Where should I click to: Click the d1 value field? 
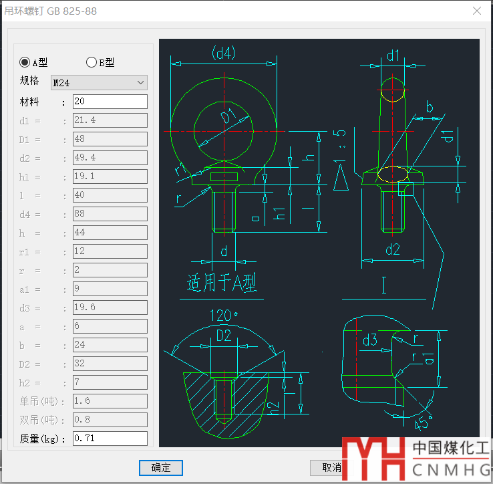110,120
